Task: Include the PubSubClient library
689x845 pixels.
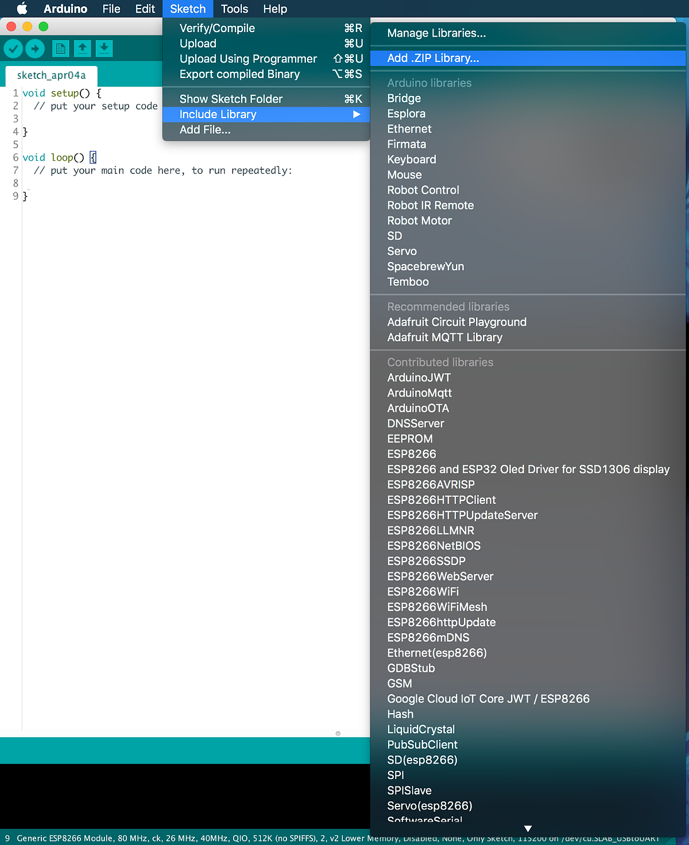Action: [x=528, y=745]
